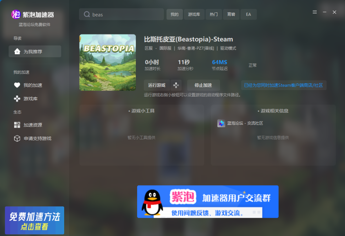
Task: Open the hamburger menu in title bar
Action: pos(315,12)
